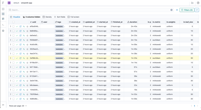This screenshot has width=201, height=110.
Task: Open the sidebar panel layout icon
Action: (x=3, y=9)
